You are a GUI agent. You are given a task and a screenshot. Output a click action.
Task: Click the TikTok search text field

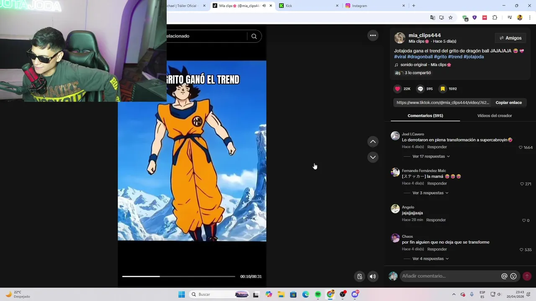[x=206, y=36]
